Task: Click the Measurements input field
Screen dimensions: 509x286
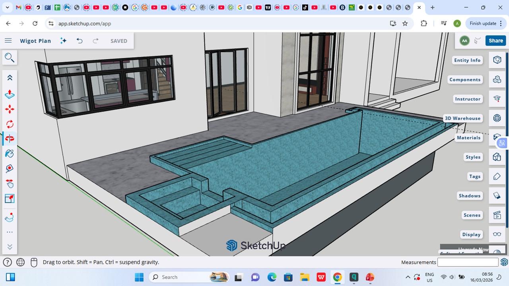Action: coord(468,262)
